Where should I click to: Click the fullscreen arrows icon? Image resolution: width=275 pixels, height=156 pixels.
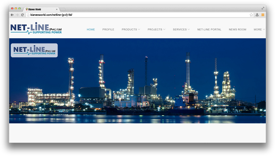click(x=263, y=8)
